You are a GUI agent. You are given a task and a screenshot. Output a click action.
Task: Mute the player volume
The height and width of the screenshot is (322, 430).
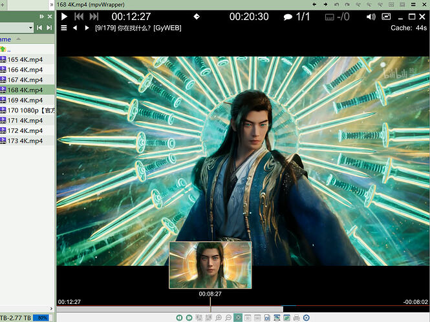371,17
